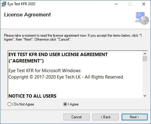Screen dimensions: 151x124
Task: Click the END USER LICENSE AGREEMENT heading text
Action: click(58, 58)
